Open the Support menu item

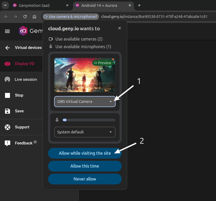[21, 127]
